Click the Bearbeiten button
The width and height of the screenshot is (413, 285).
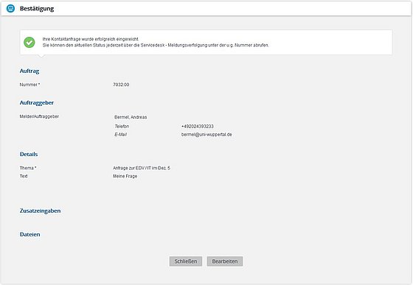[x=225, y=261]
